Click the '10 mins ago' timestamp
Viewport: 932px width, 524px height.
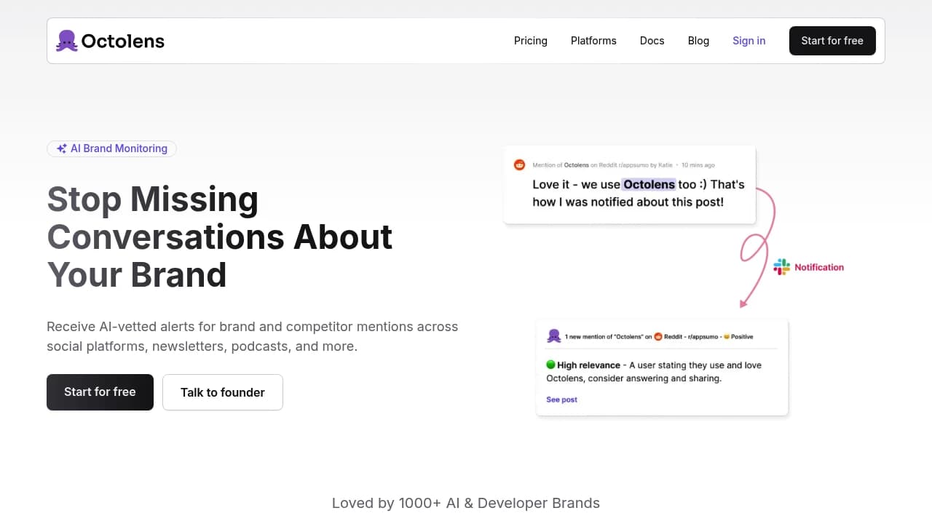698,165
